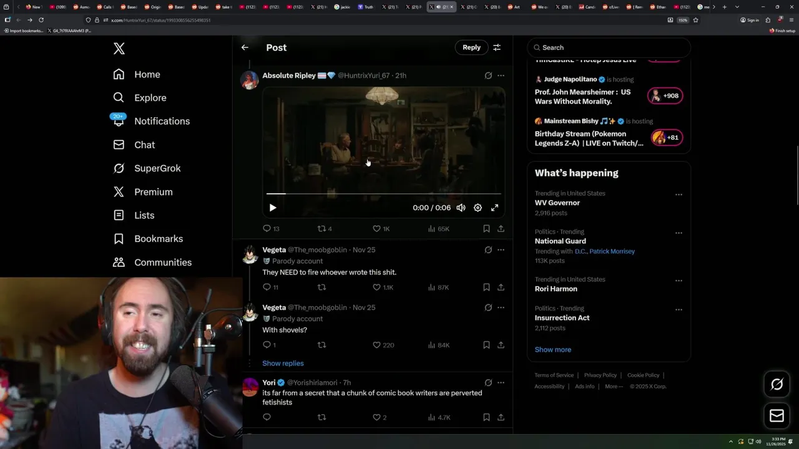The image size is (799, 449).
Task: Reply to 'They NEED to fire' comment
Action: (x=270, y=287)
